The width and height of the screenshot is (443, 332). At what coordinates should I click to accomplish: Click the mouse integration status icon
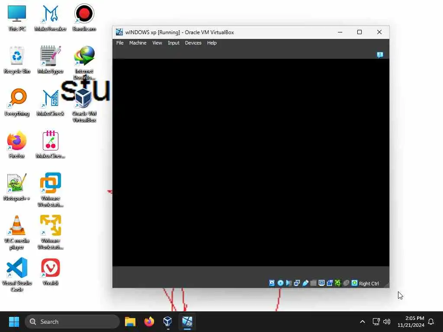(x=346, y=283)
